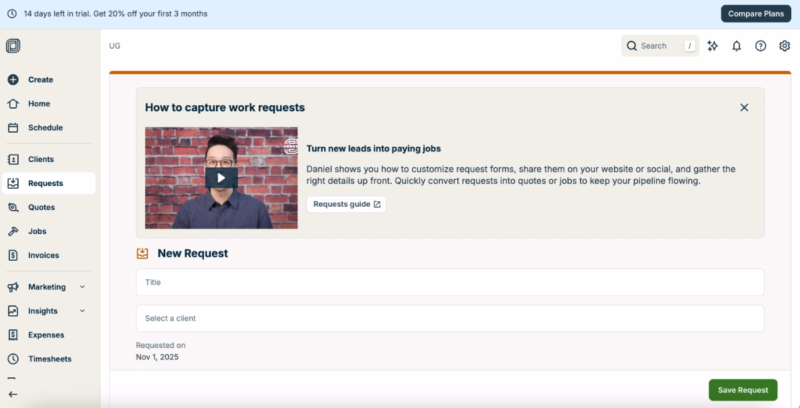Expand the Marketing submenu

point(81,287)
